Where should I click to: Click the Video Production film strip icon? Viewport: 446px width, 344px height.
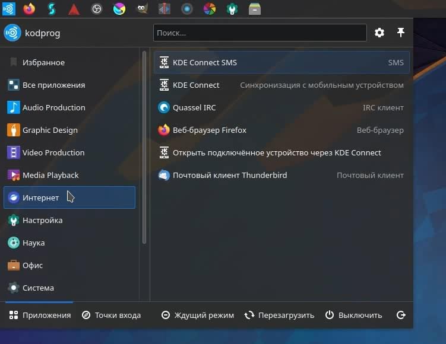tap(14, 152)
